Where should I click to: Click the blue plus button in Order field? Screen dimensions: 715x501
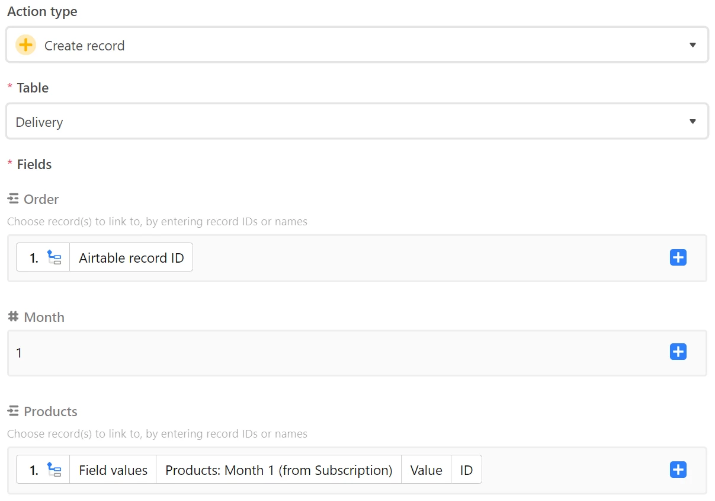[678, 257]
